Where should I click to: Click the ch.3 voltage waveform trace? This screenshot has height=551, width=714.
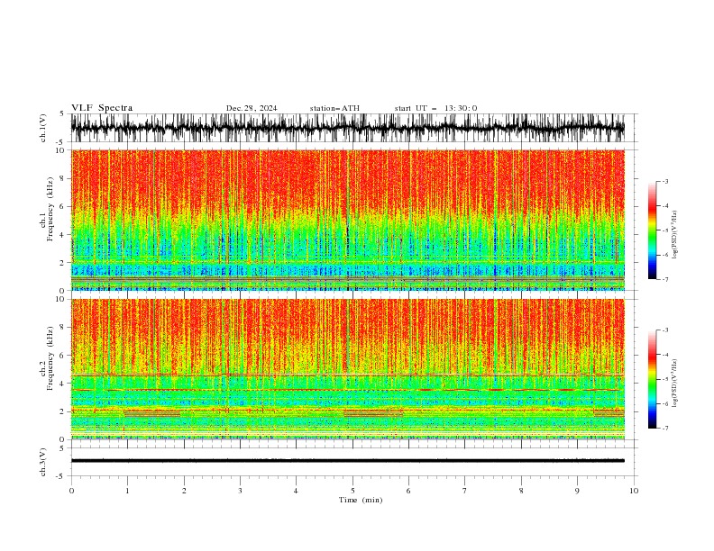[x=348, y=461]
